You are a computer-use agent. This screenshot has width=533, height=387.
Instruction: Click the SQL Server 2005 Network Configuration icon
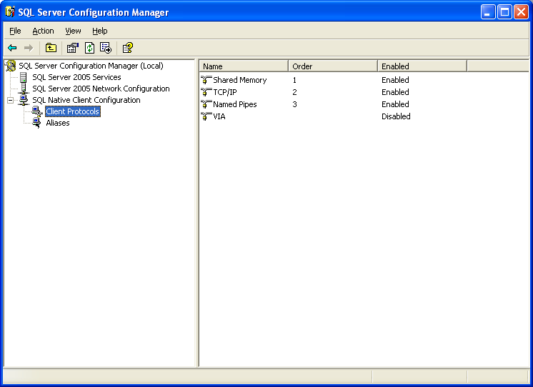click(x=24, y=89)
